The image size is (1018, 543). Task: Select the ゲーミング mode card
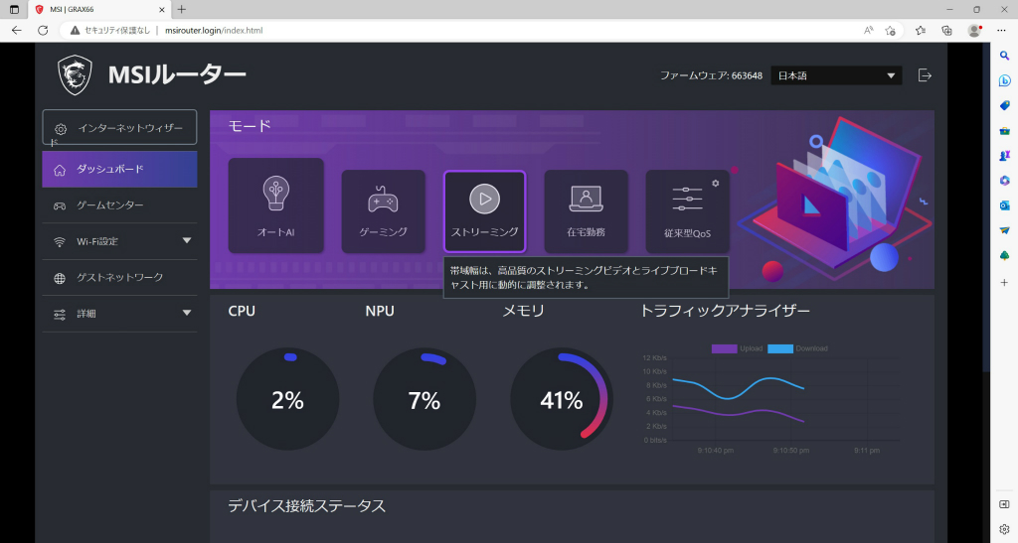pyautogui.click(x=383, y=211)
